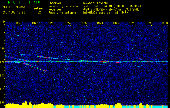This screenshot has width=170, height=108.
Task: Click the 0.8 kHz axis label
Action: point(2,76)
